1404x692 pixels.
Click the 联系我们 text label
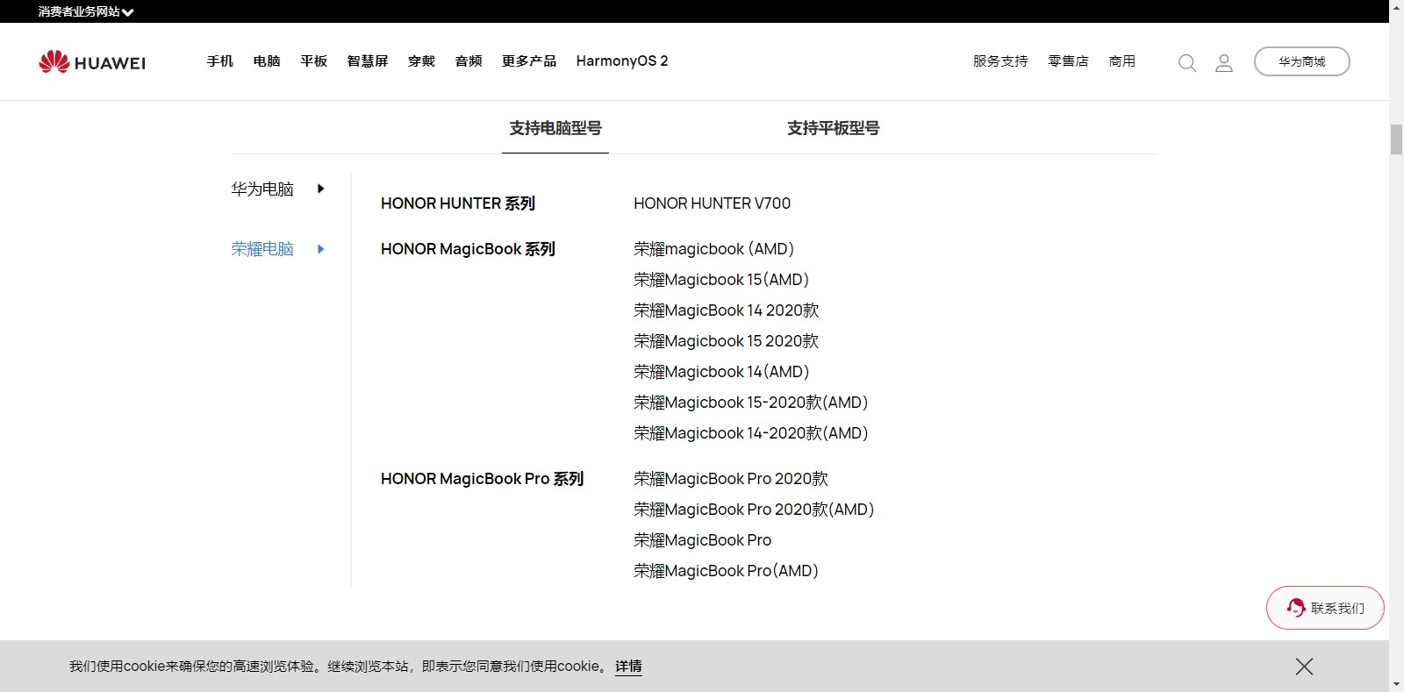(x=1337, y=608)
